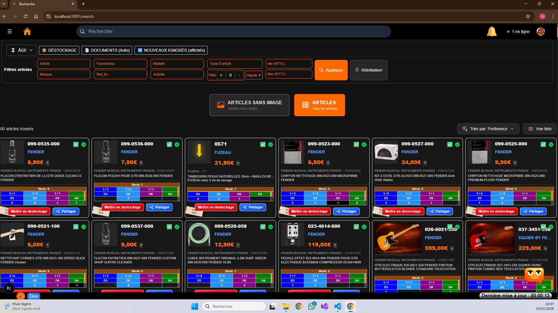Expand the ÂGE dropdown filter
The height and width of the screenshot is (313, 558).
click(x=22, y=50)
